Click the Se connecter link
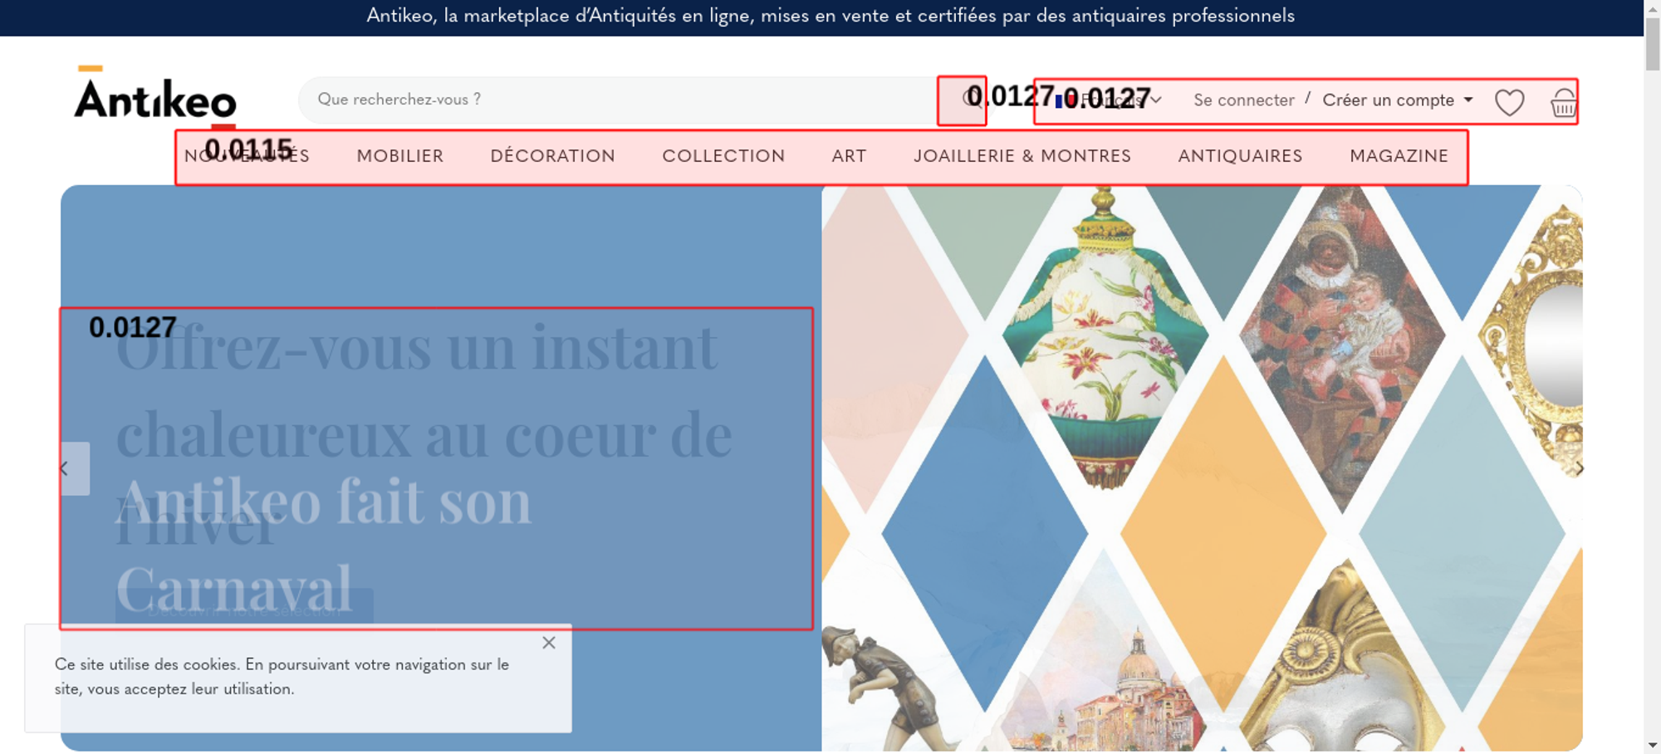 [1244, 100]
